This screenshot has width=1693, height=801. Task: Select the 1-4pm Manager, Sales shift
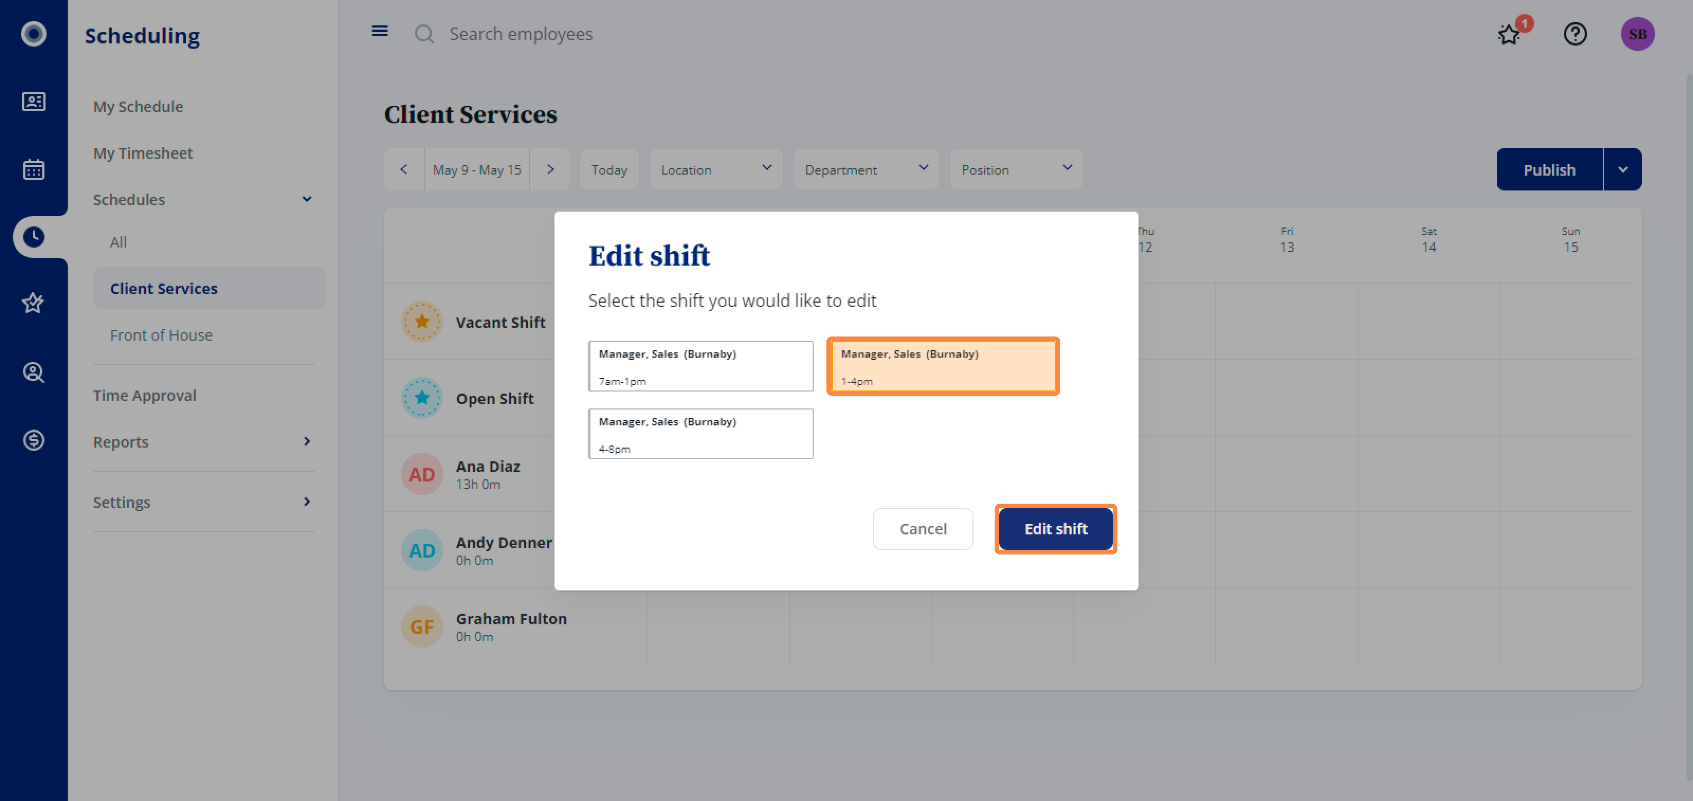(x=942, y=366)
